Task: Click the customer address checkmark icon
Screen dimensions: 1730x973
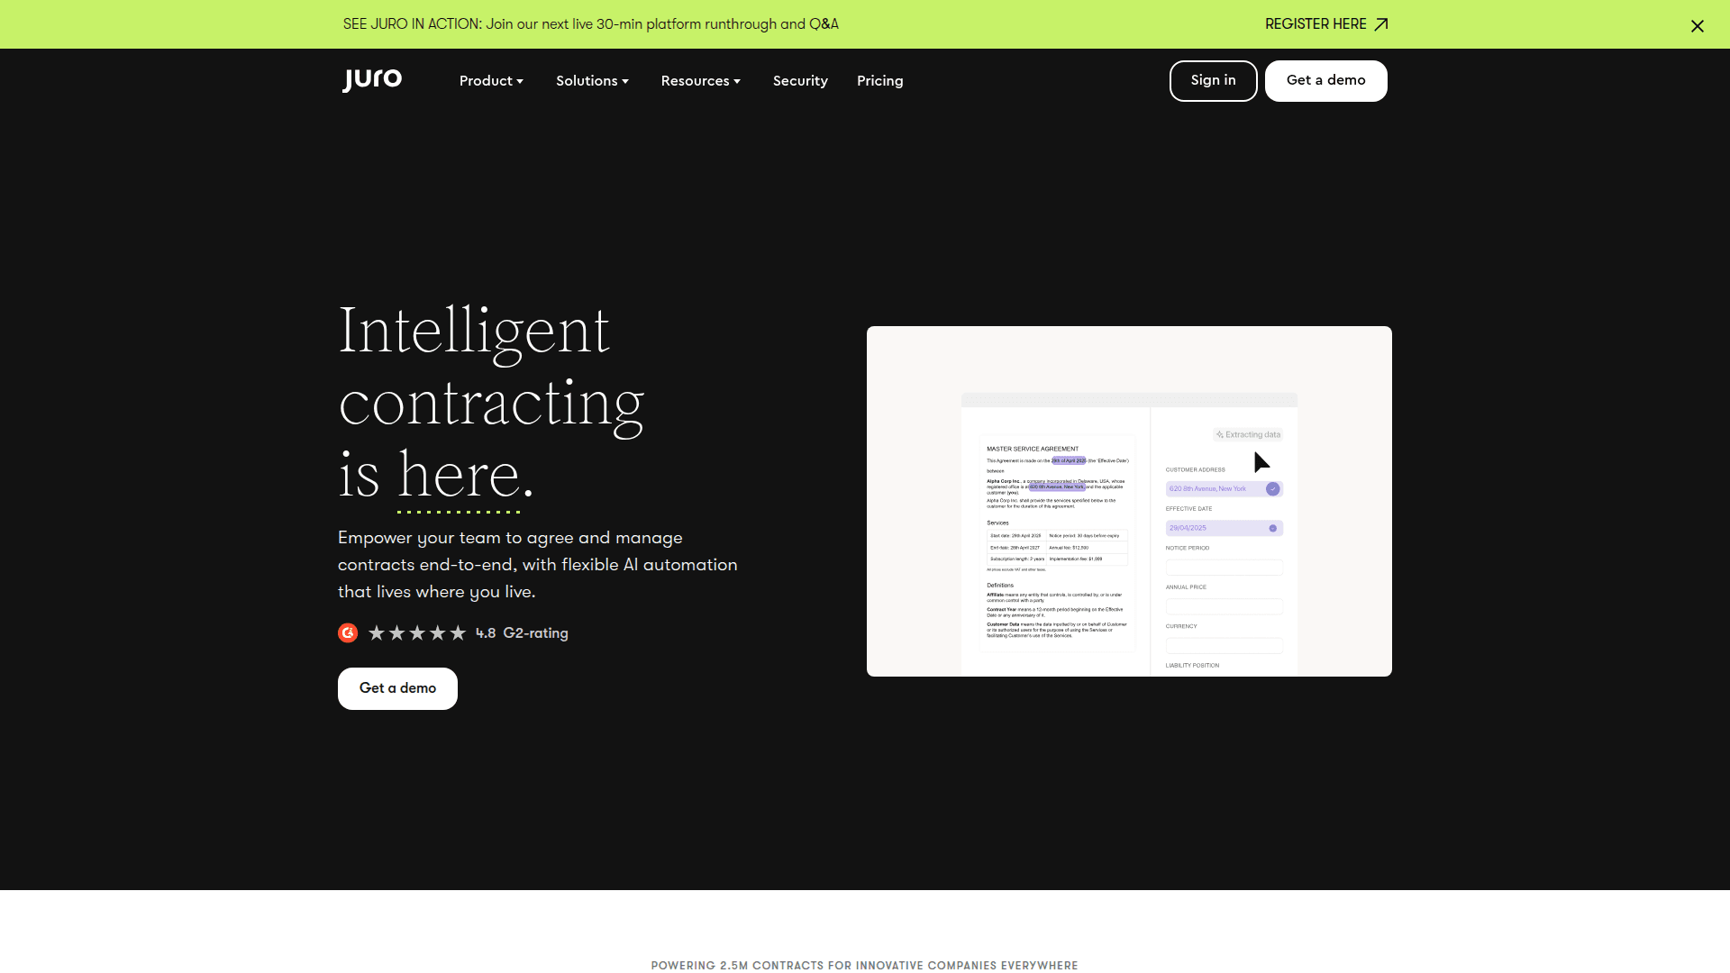Action: click(x=1272, y=489)
